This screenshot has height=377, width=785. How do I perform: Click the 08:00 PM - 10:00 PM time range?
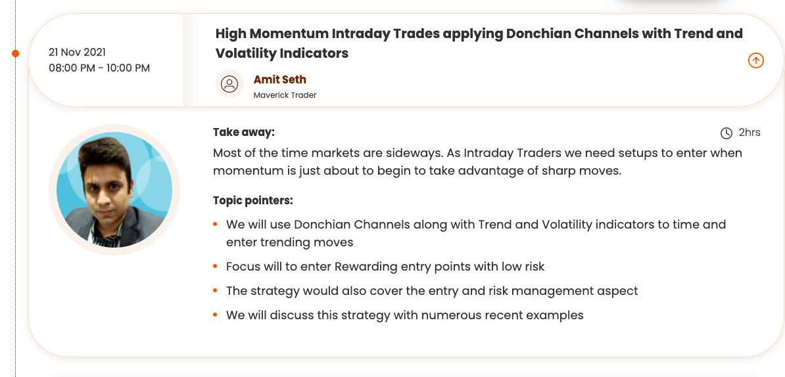pos(99,68)
